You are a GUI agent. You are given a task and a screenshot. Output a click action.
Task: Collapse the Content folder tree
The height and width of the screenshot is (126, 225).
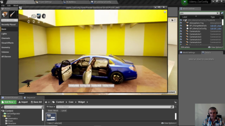[2, 111]
